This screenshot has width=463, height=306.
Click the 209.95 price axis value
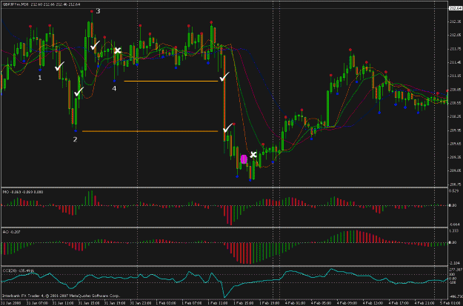(x=456, y=130)
